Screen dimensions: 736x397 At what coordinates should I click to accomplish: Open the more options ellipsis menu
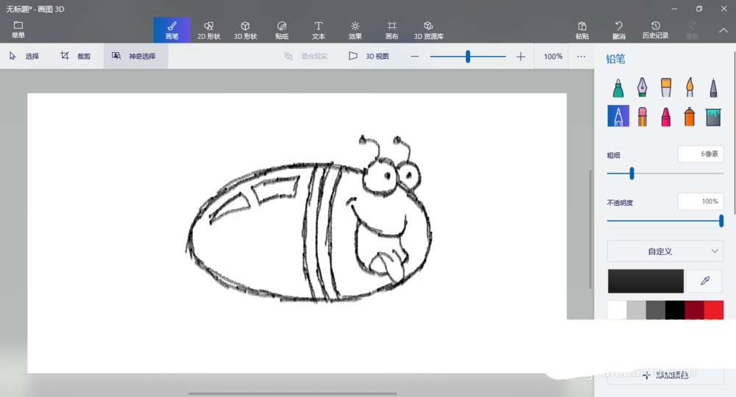point(581,57)
